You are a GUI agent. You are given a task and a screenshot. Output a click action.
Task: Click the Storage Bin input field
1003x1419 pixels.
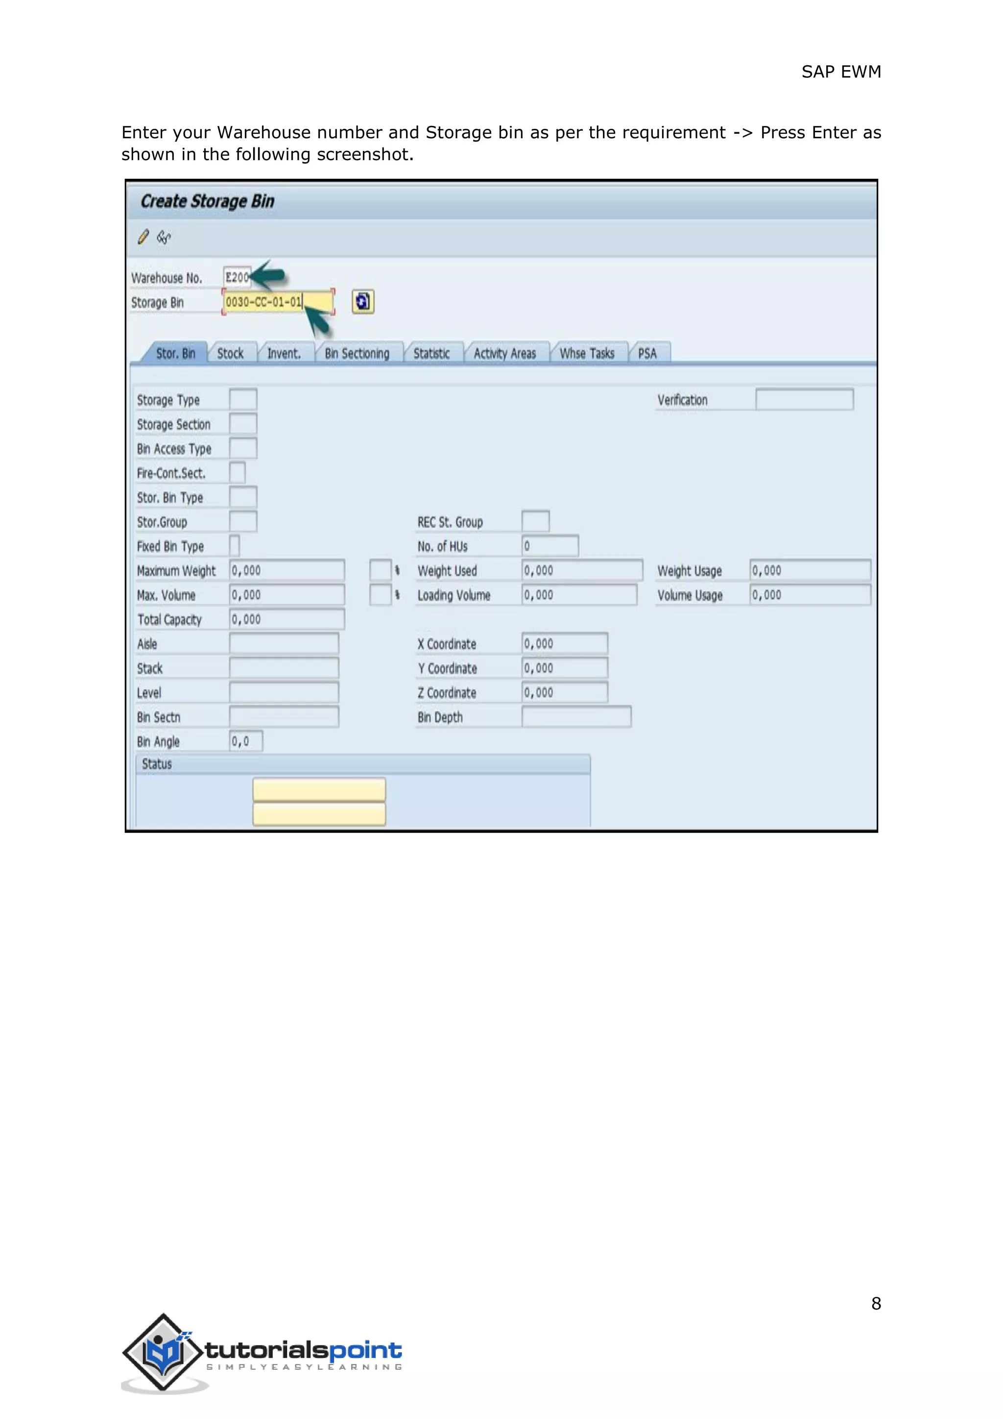coord(278,302)
